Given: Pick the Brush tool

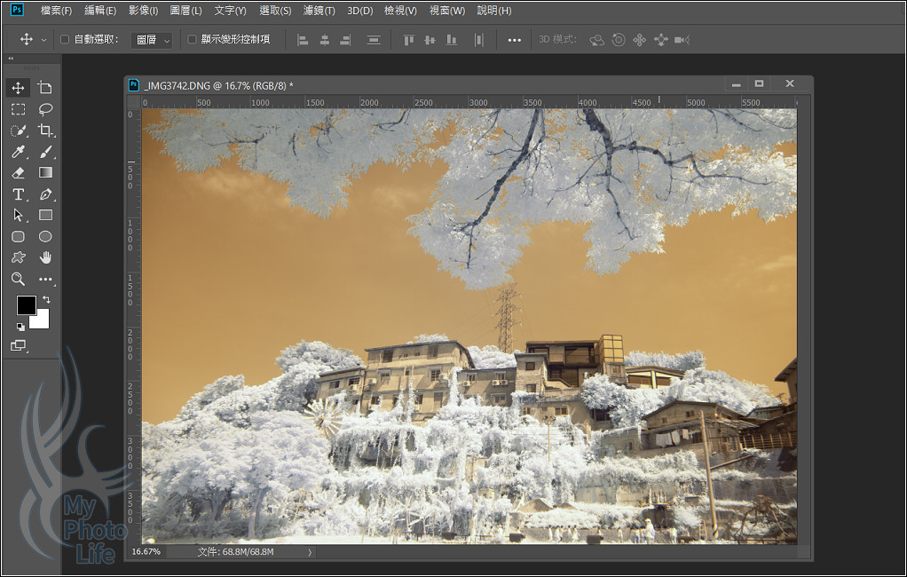Looking at the screenshot, I should pyautogui.click(x=45, y=152).
